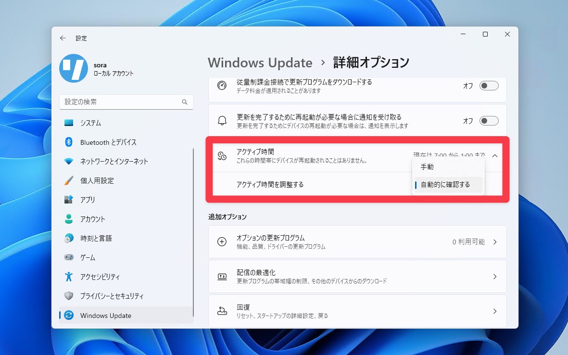Click Windows Update breadcrumb link
The width and height of the screenshot is (568, 355).
pos(260,63)
